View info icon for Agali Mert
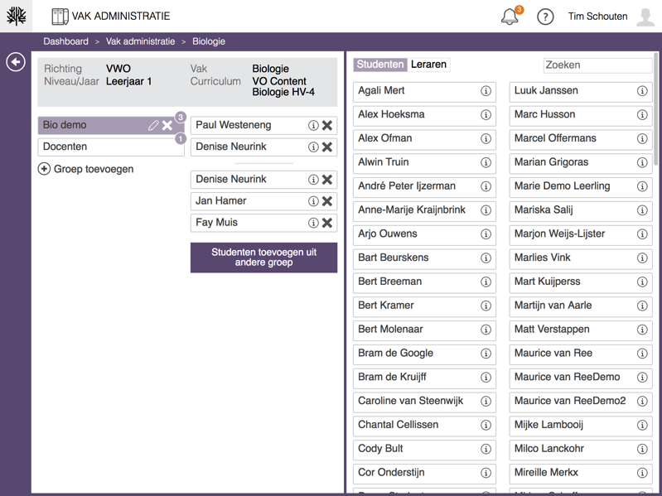The width and height of the screenshot is (662, 496). click(x=486, y=91)
